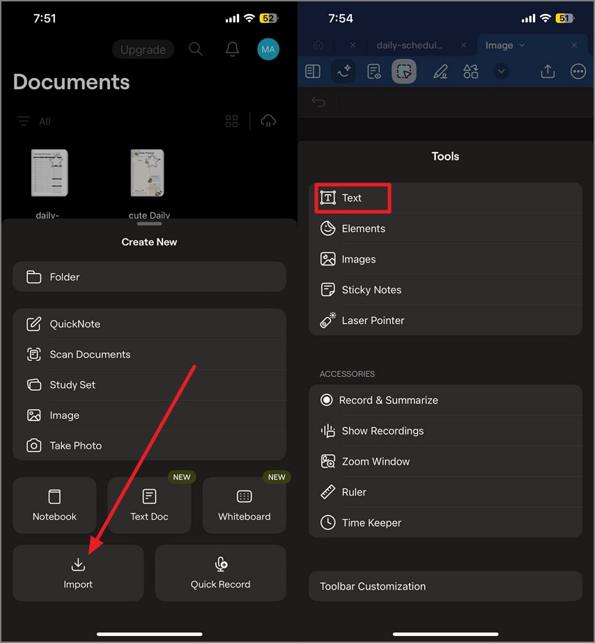Open the more options menu
Viewport: 595px width, 643px height.
[578, 71]
